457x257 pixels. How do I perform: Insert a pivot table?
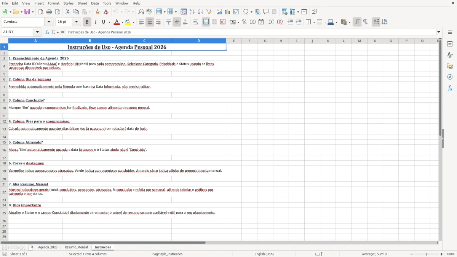tap(236, 12)
